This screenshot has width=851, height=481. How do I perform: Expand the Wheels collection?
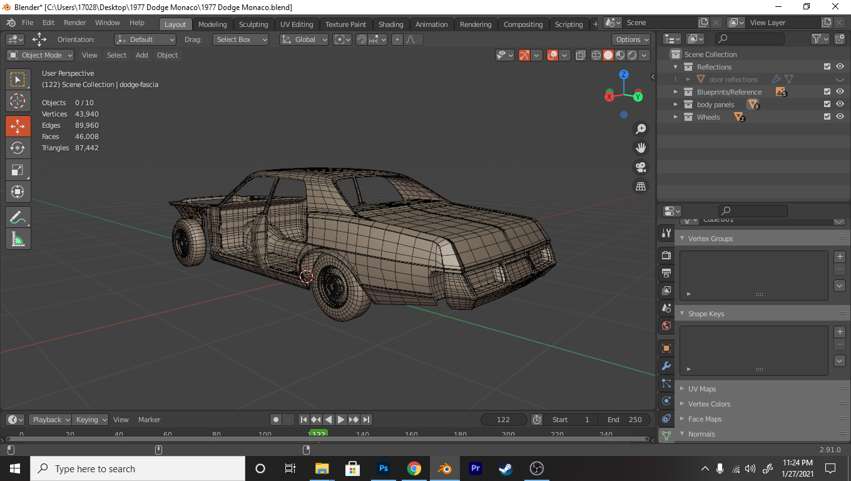tap(676, 117)
